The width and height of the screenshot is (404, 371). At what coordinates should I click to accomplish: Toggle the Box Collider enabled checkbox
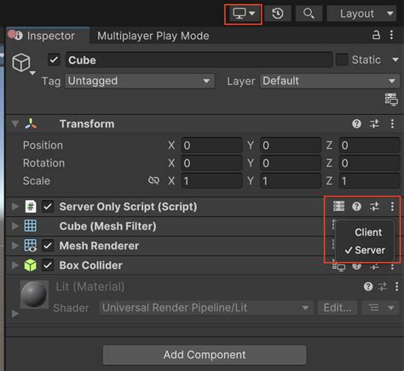tap(48, 265)
